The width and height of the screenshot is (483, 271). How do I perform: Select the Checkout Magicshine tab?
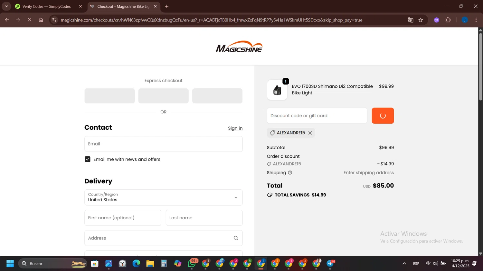(x=123, y=6)
